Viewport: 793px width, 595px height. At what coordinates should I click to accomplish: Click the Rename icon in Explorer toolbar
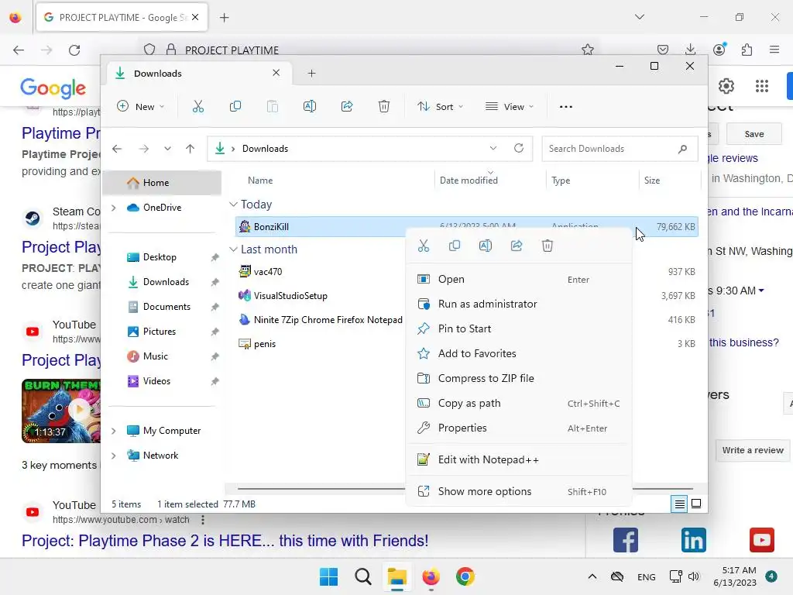pyautogui.click(x=310, y=106)
